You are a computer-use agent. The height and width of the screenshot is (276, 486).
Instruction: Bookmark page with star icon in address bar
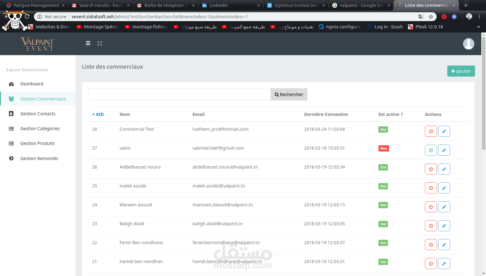tap(431, 17)
